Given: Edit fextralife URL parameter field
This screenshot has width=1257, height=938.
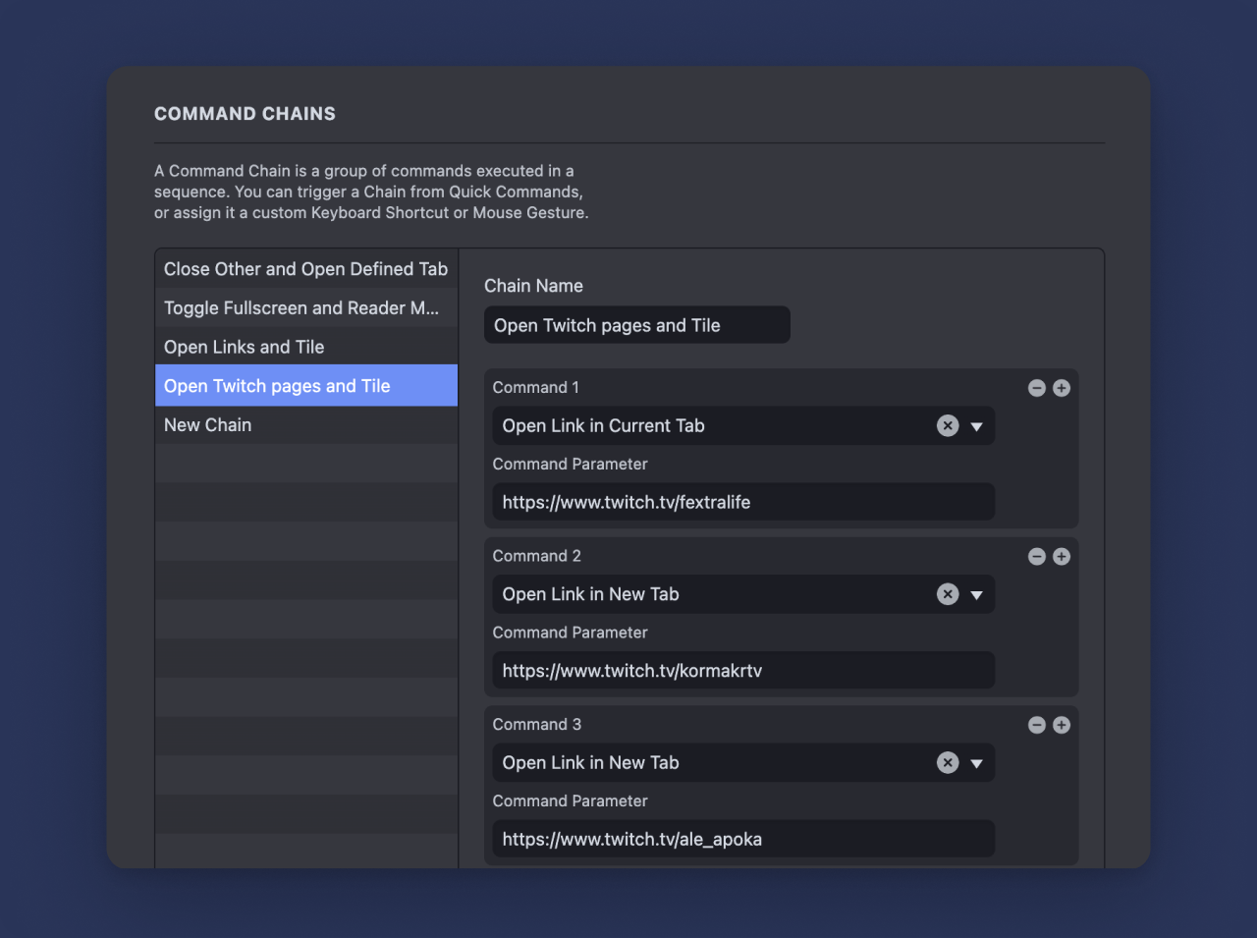Looking at the screenshot, I should click(x=743, y=502).
